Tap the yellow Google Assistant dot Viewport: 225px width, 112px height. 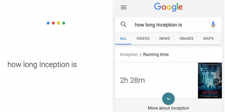point(58,23)
